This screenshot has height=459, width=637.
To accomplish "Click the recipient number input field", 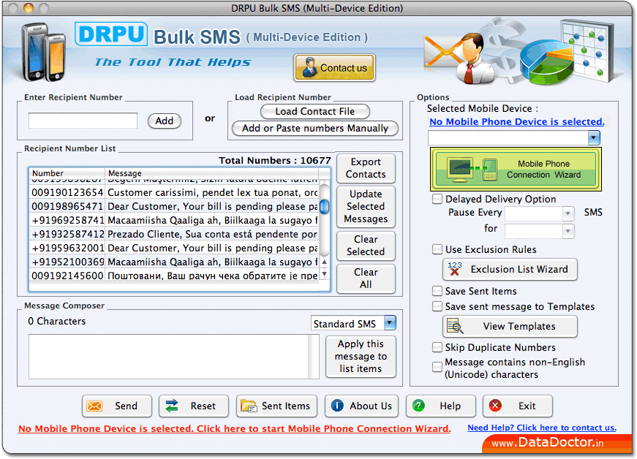I will coord(83,121).
